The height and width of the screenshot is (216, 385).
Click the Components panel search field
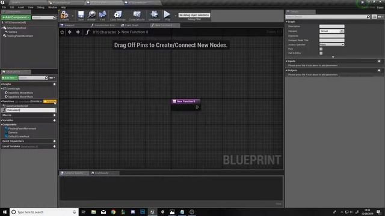point(44,17)
